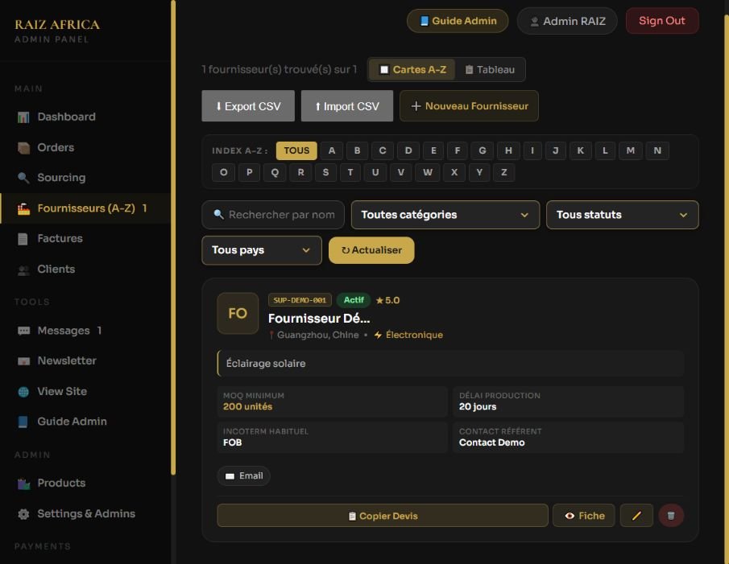Click the sidebar Guide Admin book icon
Image resolution: width=729 pixels, height=564 pixels.
pos(23,422)
